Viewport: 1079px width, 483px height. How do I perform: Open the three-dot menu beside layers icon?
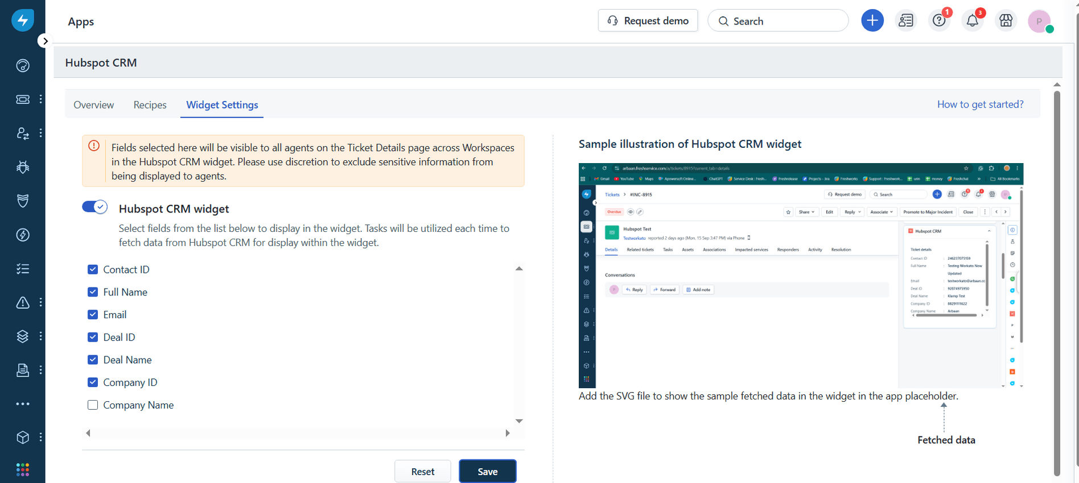[x=41, y=336]
